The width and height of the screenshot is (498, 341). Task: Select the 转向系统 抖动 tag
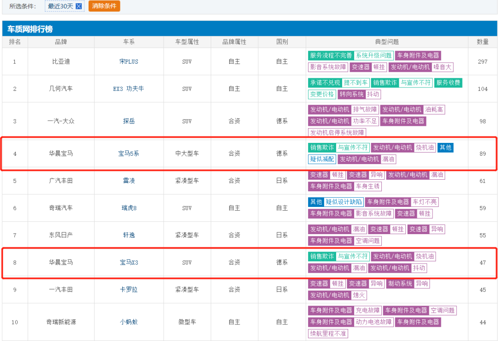coord(359,94)
